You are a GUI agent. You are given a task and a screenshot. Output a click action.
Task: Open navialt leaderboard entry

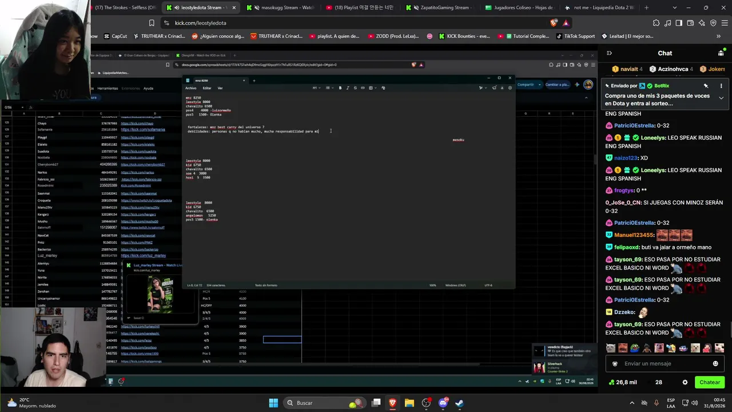point(627,69)
